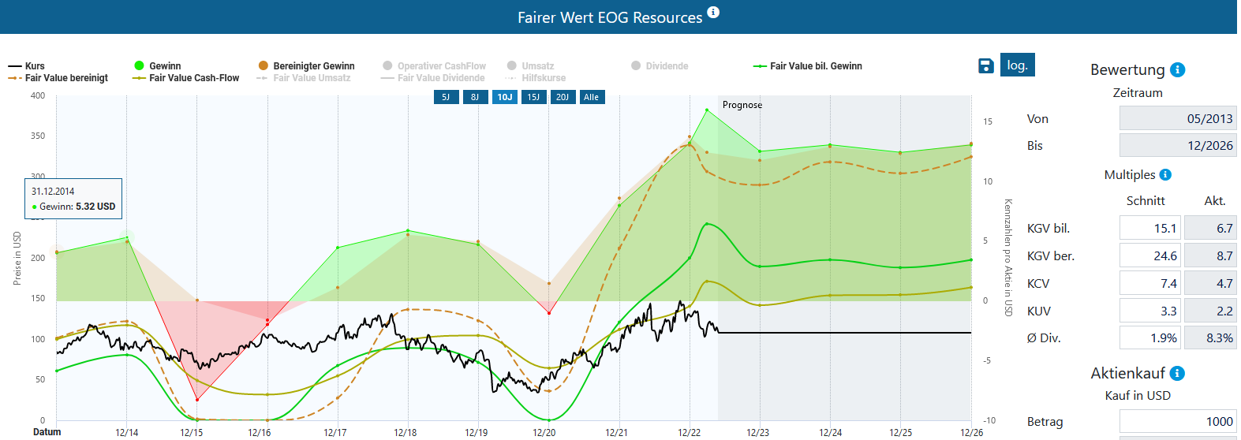Edit the Betrag field showing 1000
Viewport: 1241px width, 440px height.
pyautogui.click(x=1178, y=421)
